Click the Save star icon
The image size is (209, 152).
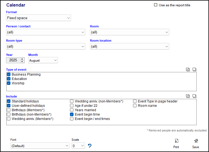point(196,141)
